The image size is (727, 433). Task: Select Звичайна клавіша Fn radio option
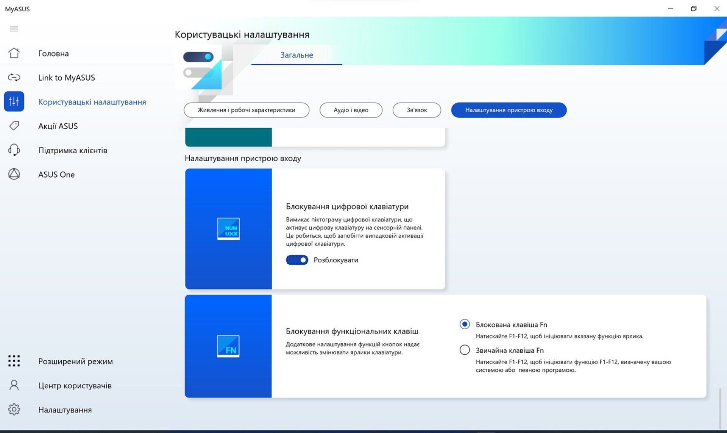pyautogui.click(x=465, y=350)
